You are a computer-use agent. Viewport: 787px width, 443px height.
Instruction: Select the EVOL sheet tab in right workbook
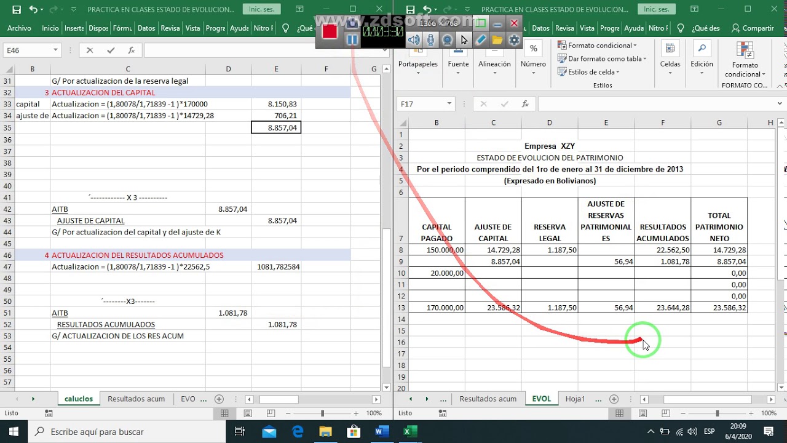(541, 399)
